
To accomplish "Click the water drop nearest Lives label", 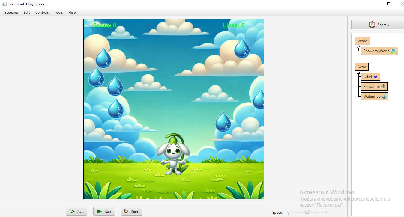I will [242, 48].
